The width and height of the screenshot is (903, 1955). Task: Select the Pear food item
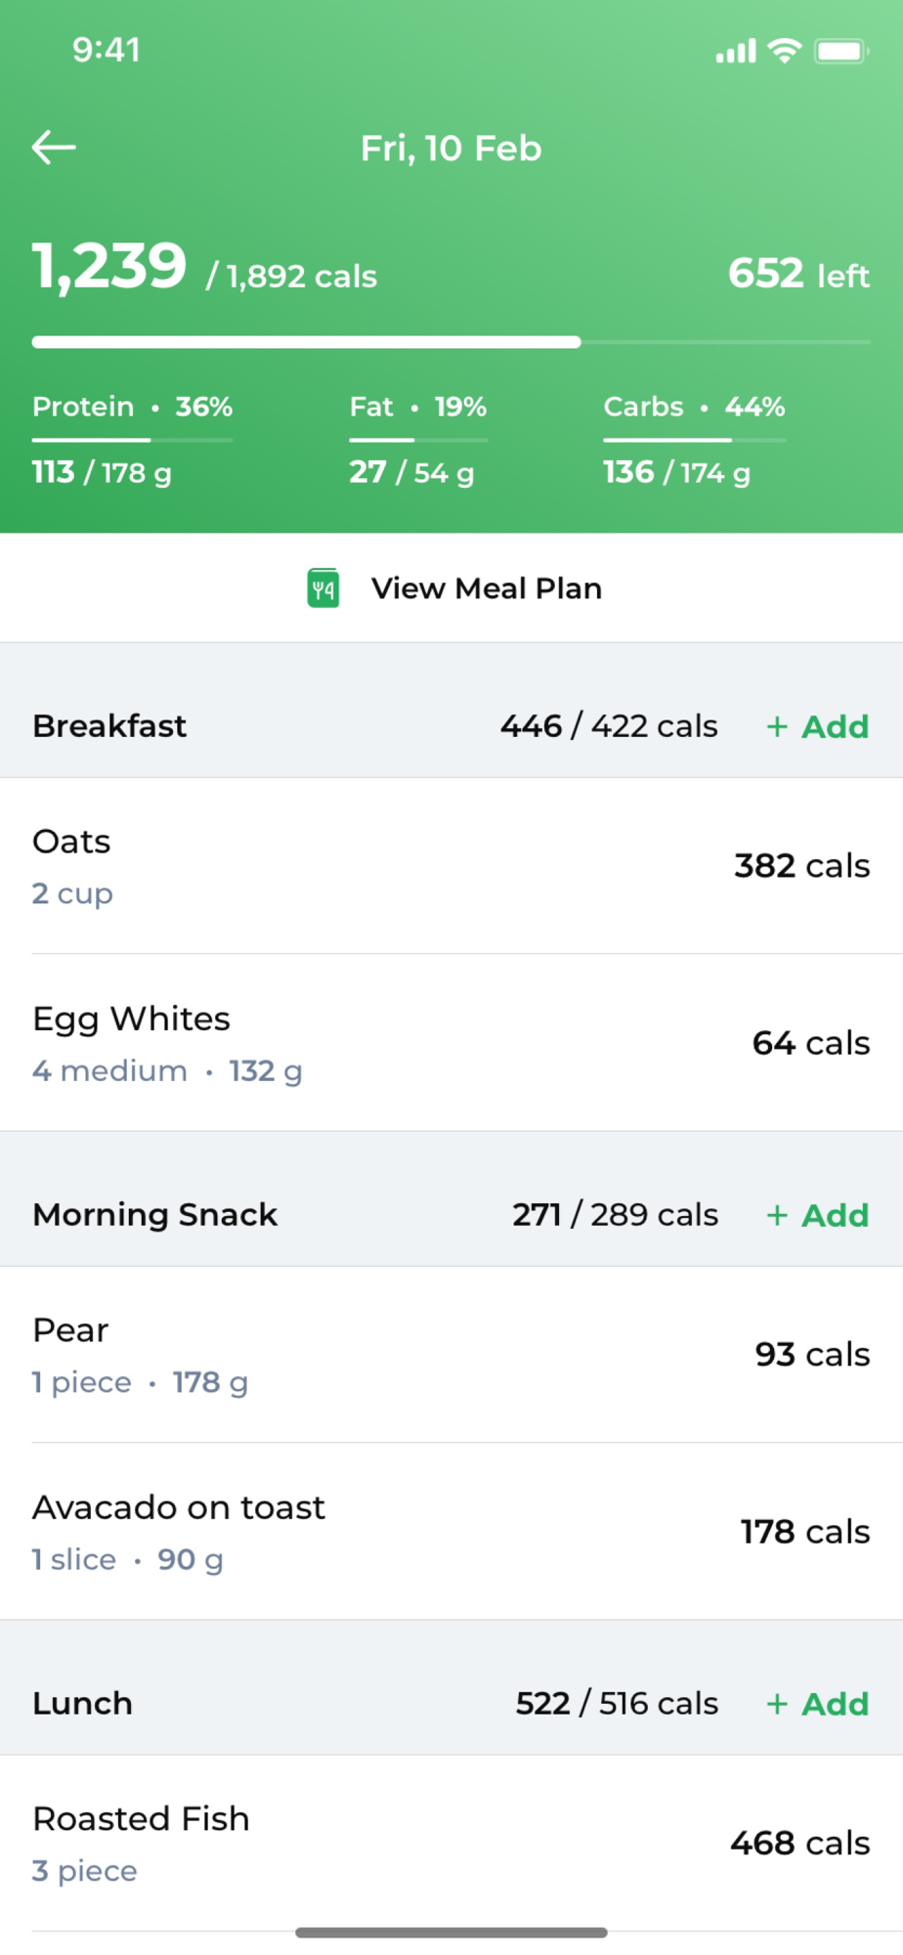point(451,1355)
